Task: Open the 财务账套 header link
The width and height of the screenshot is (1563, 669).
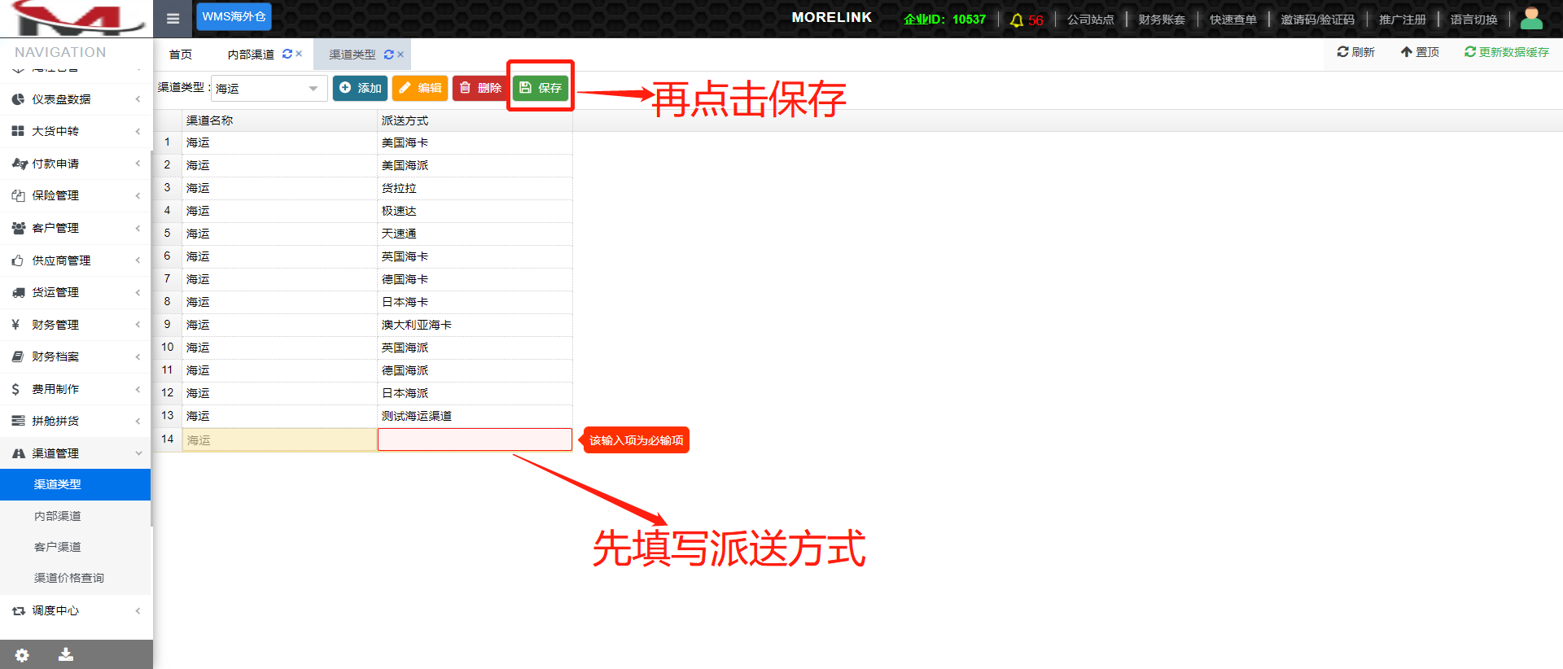Action: pos(1162,20)
